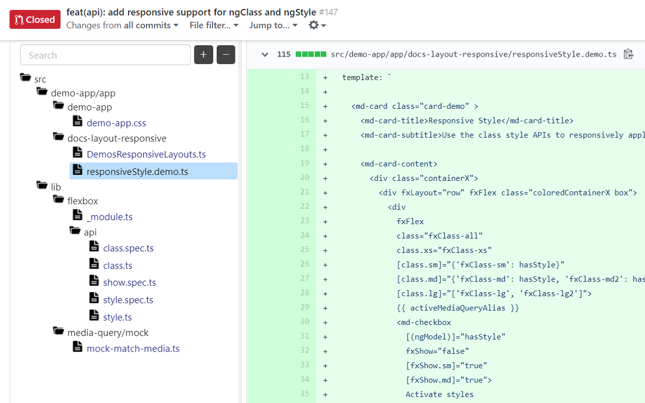Click the 115 changed lines count
This screenshot has width=645, height=403.
coord(284,54)
